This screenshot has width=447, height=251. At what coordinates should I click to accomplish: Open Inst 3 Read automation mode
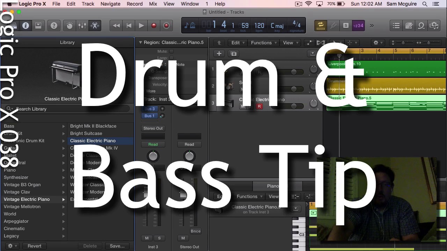[x=153, y=144]
